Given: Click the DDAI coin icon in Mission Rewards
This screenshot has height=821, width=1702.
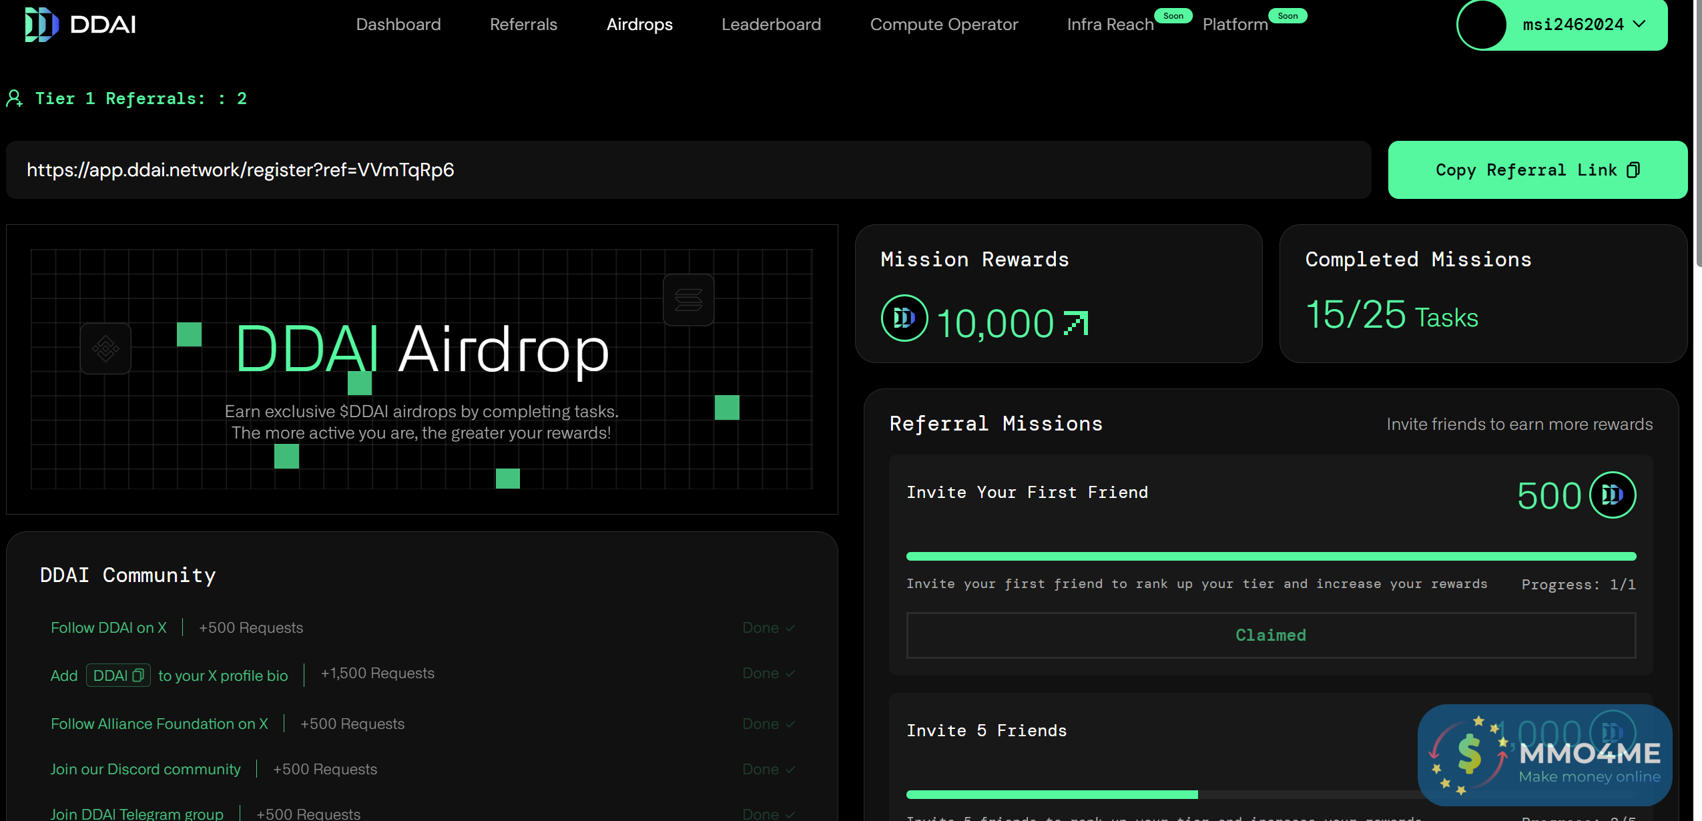Looking at the screenshot, I should click(x=904, y=318).
